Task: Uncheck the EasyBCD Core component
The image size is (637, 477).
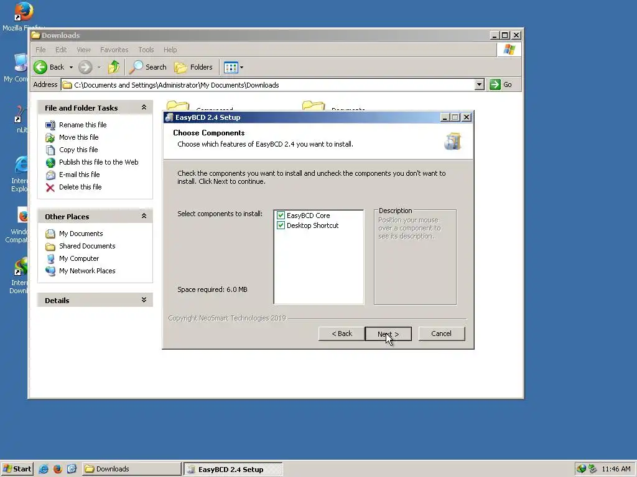Action: coord(281,216)
